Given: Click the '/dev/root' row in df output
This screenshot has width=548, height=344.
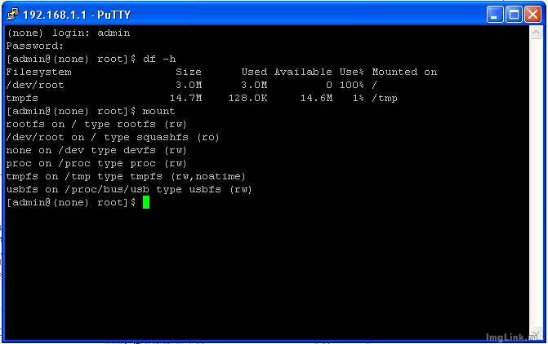Looking at the screenshot, I should [35, 85].
